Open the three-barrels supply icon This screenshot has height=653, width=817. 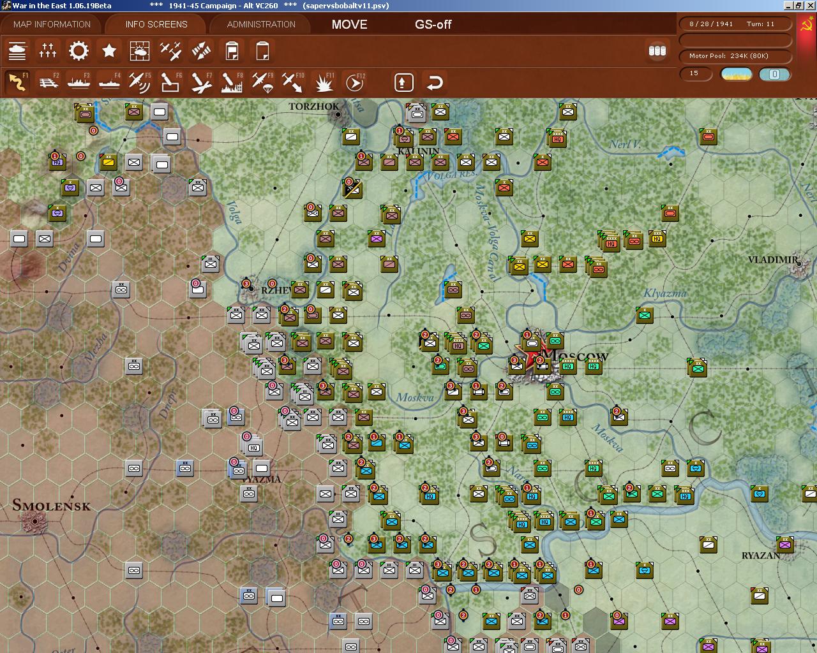(x=657, y=51)
